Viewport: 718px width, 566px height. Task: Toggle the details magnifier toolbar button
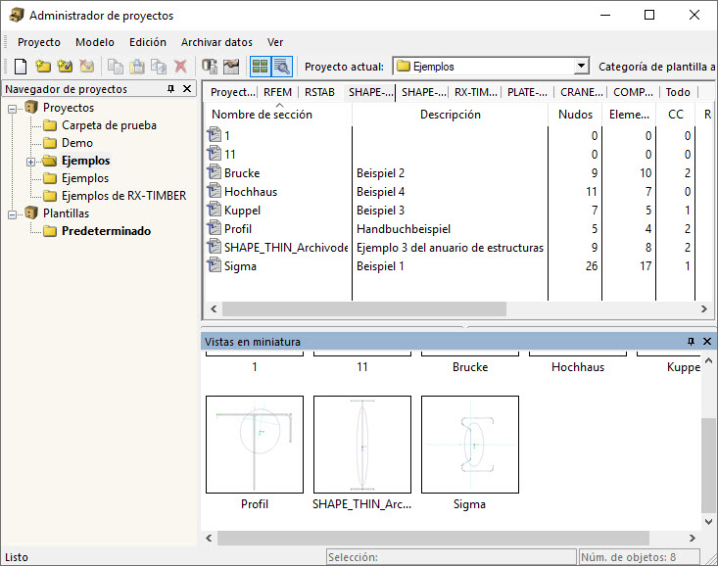(x=282, y=67)
